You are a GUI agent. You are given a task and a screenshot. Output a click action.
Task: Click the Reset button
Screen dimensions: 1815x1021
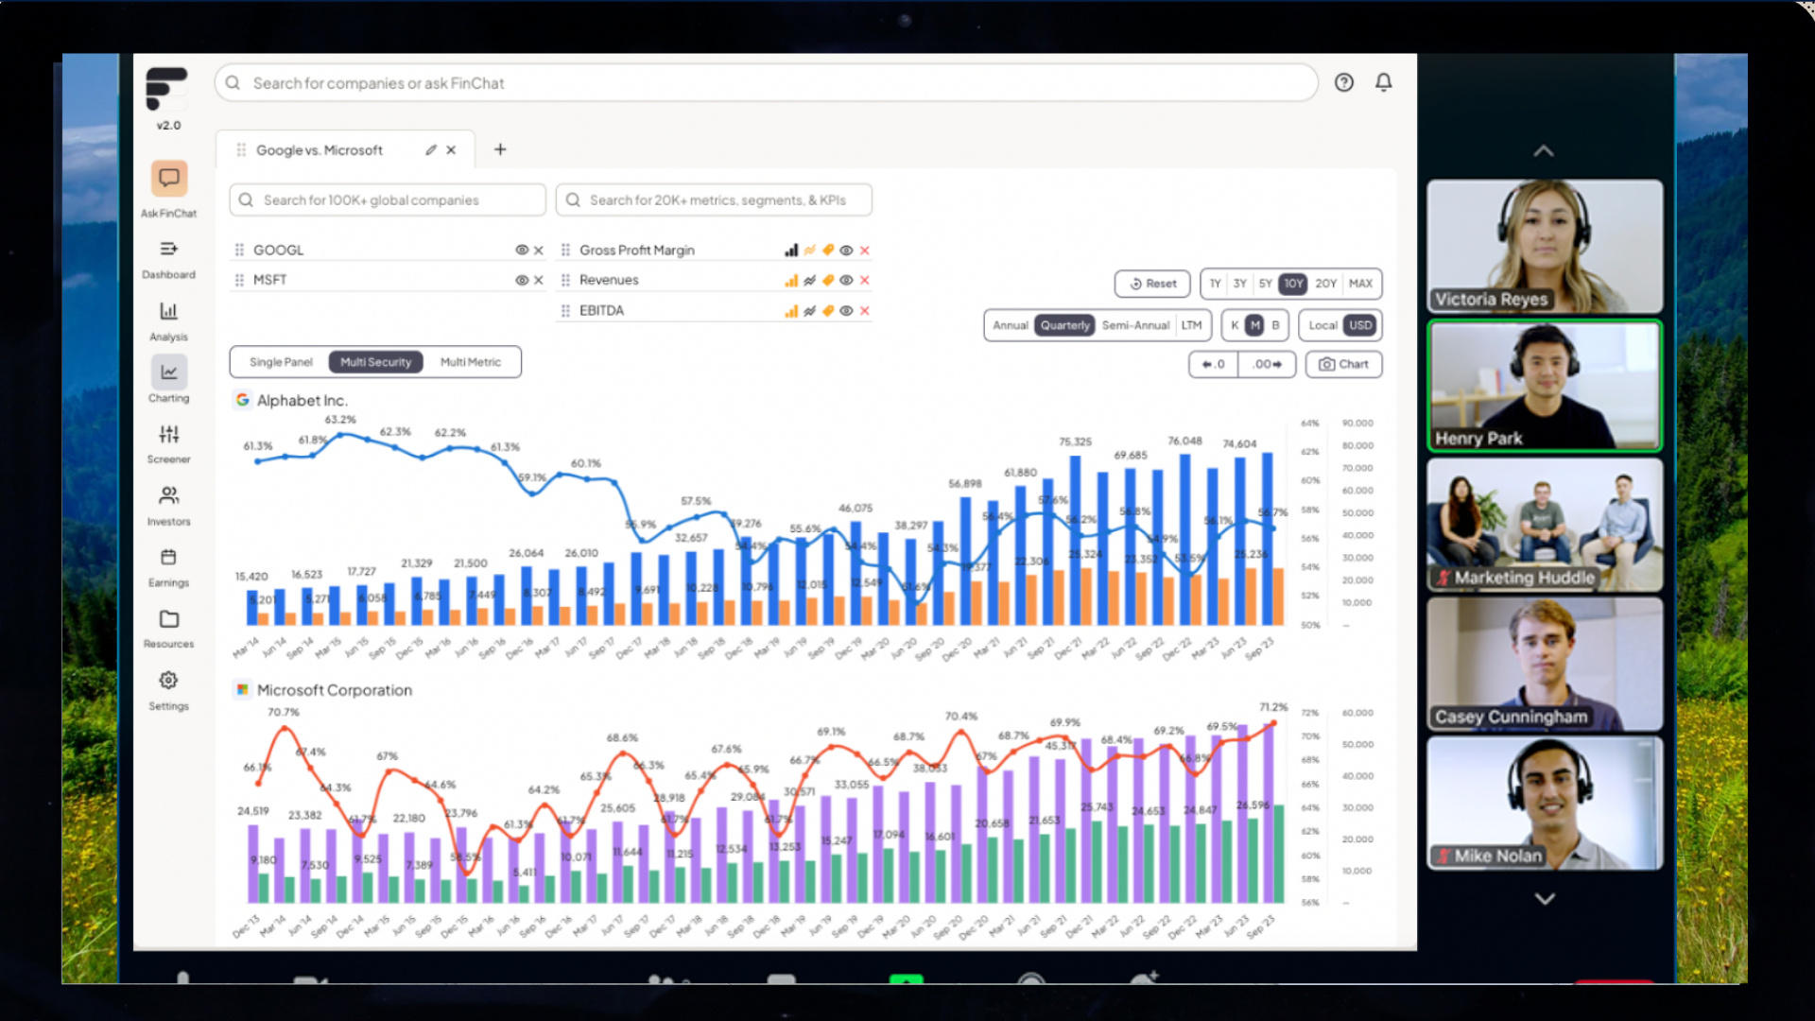1152,284
